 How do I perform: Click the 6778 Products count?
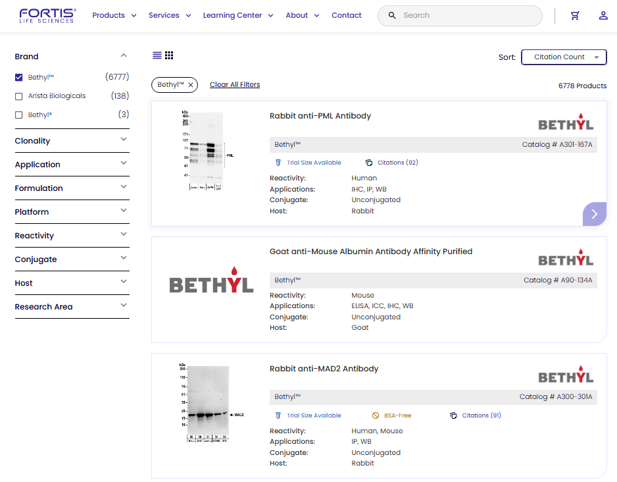582,86
